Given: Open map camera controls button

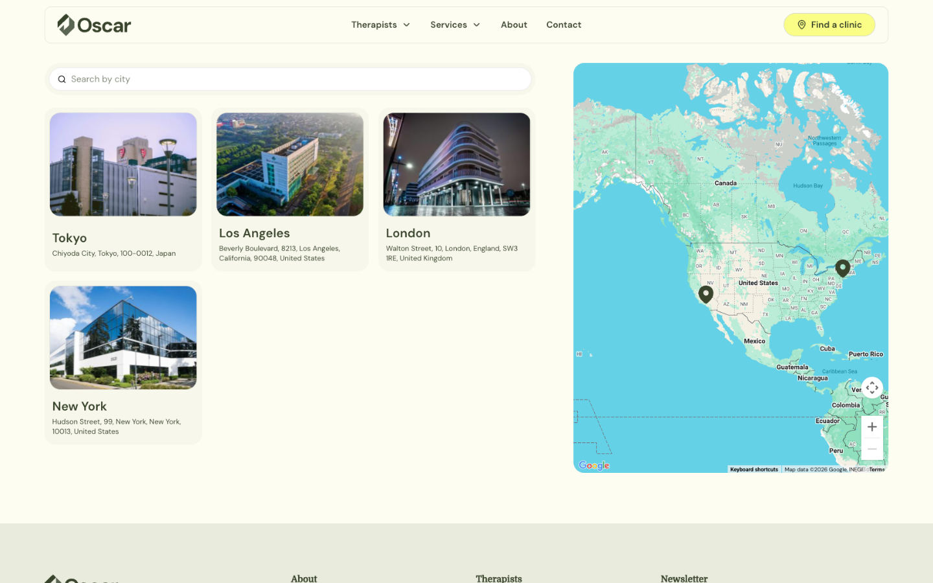Looking at the screenshot, I should coord(872,387).
